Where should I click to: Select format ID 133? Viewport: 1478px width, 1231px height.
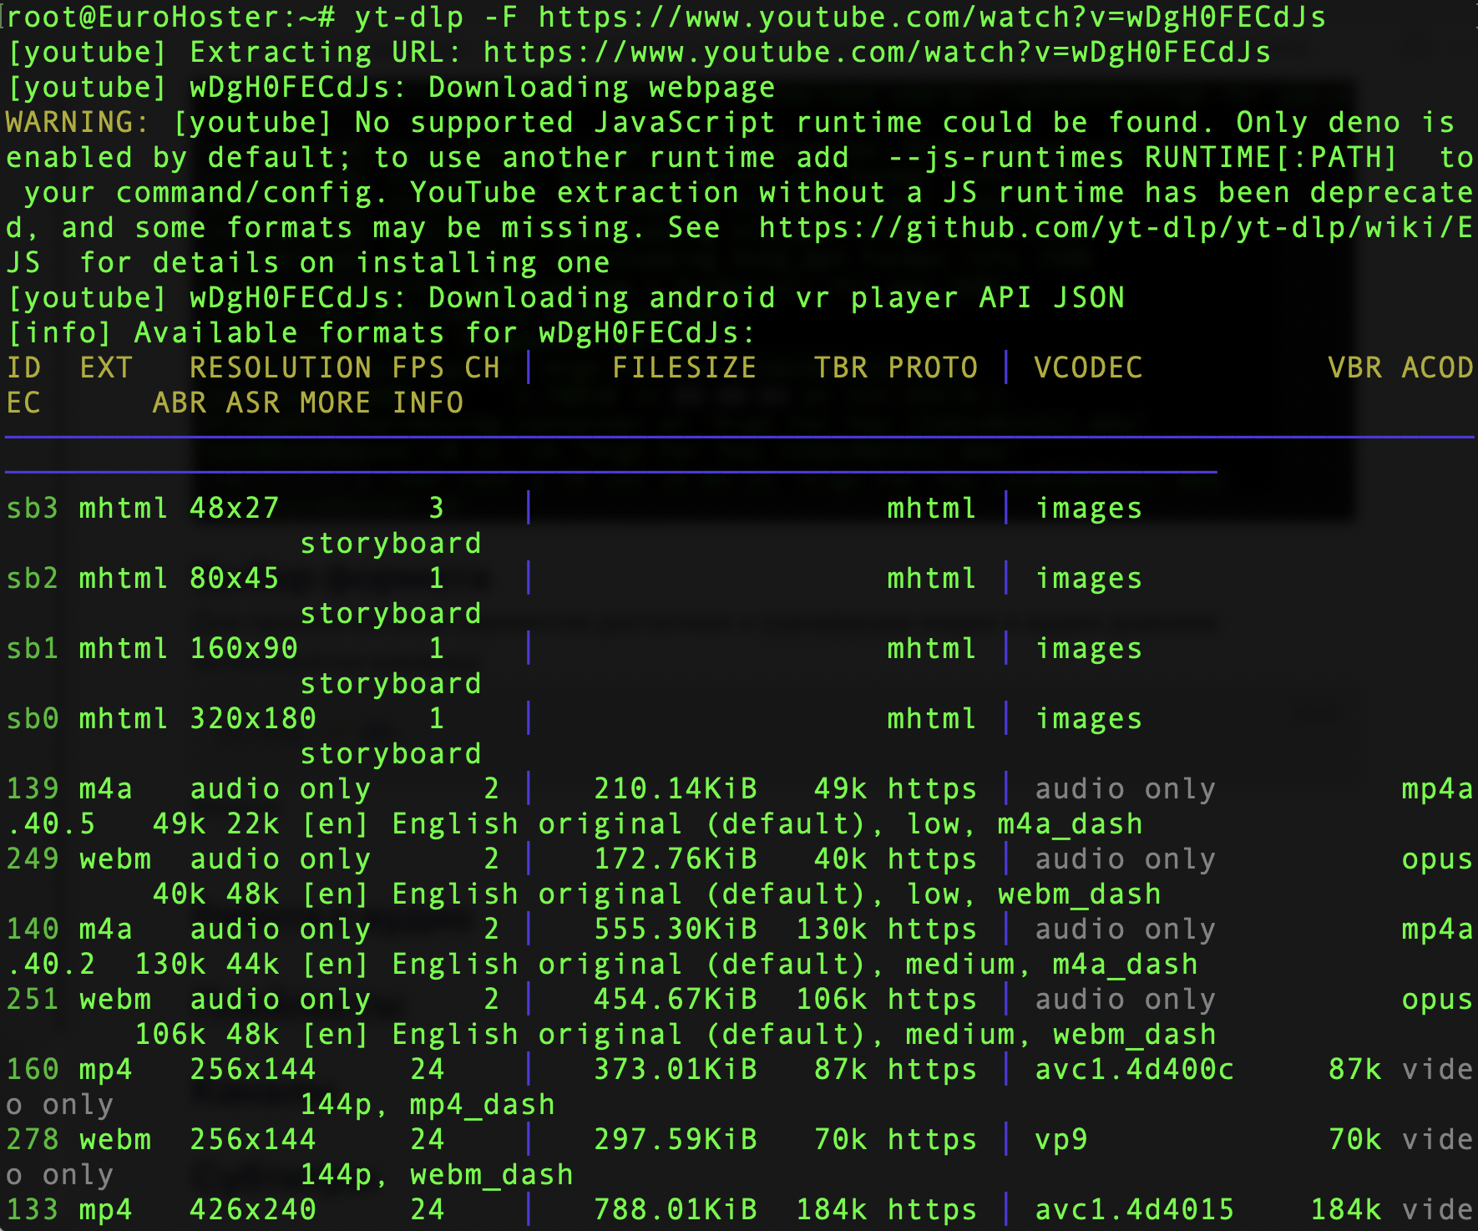pyautogui.click(x=33, y=1209)
